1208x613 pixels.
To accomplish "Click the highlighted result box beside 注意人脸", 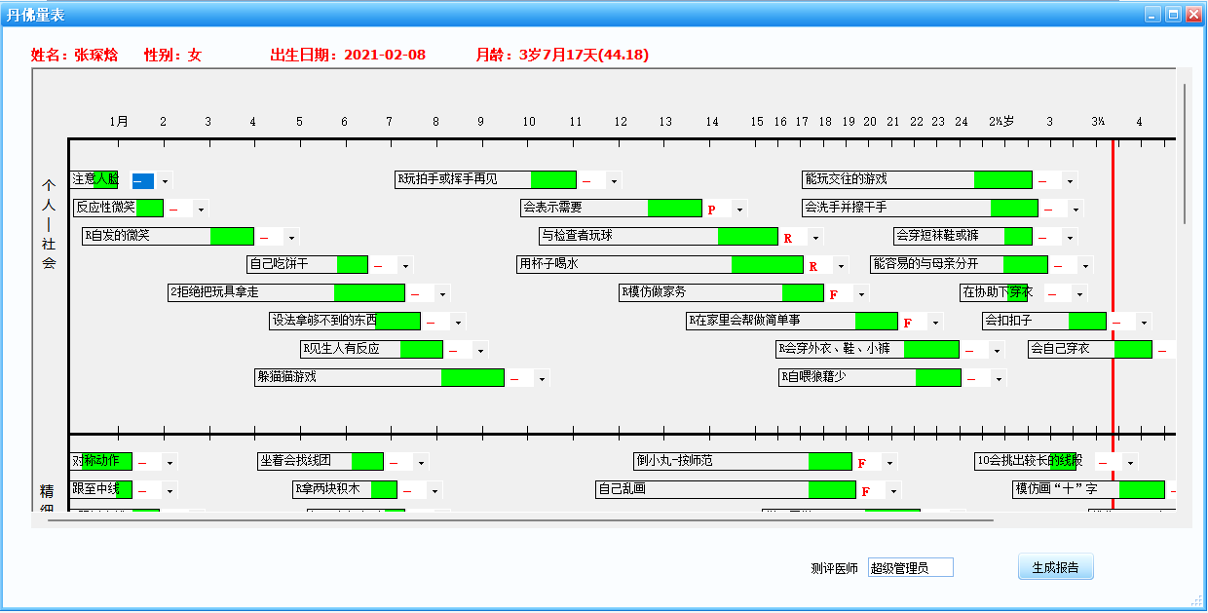I will 142,181.
